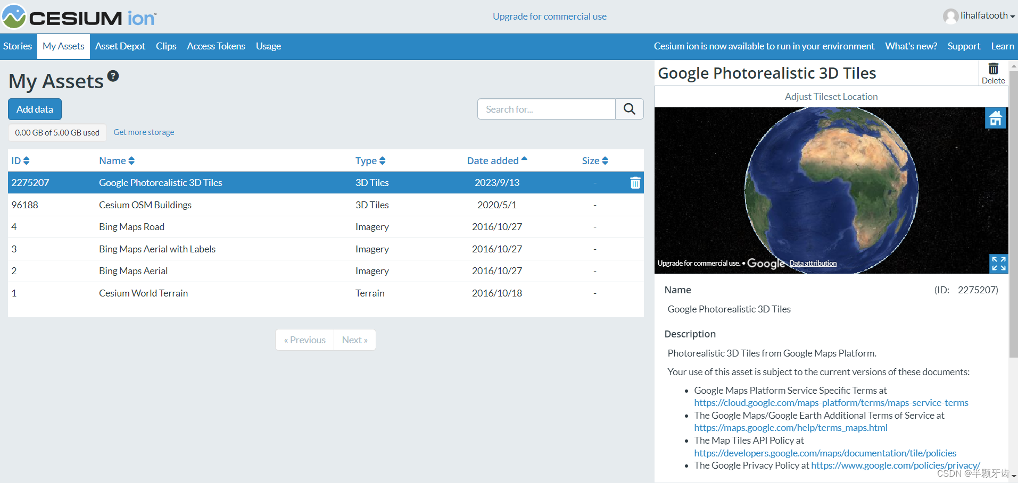Viewport: 1018px width, 483px height.
Task: Click the Add data button
Action: pyautogui.click(x=35, y=109)
